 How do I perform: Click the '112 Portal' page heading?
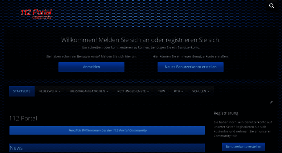23,118
